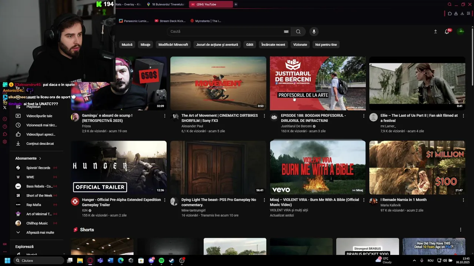Click the browser tab search magnifier
474x266 pixels.
[450, 4]
